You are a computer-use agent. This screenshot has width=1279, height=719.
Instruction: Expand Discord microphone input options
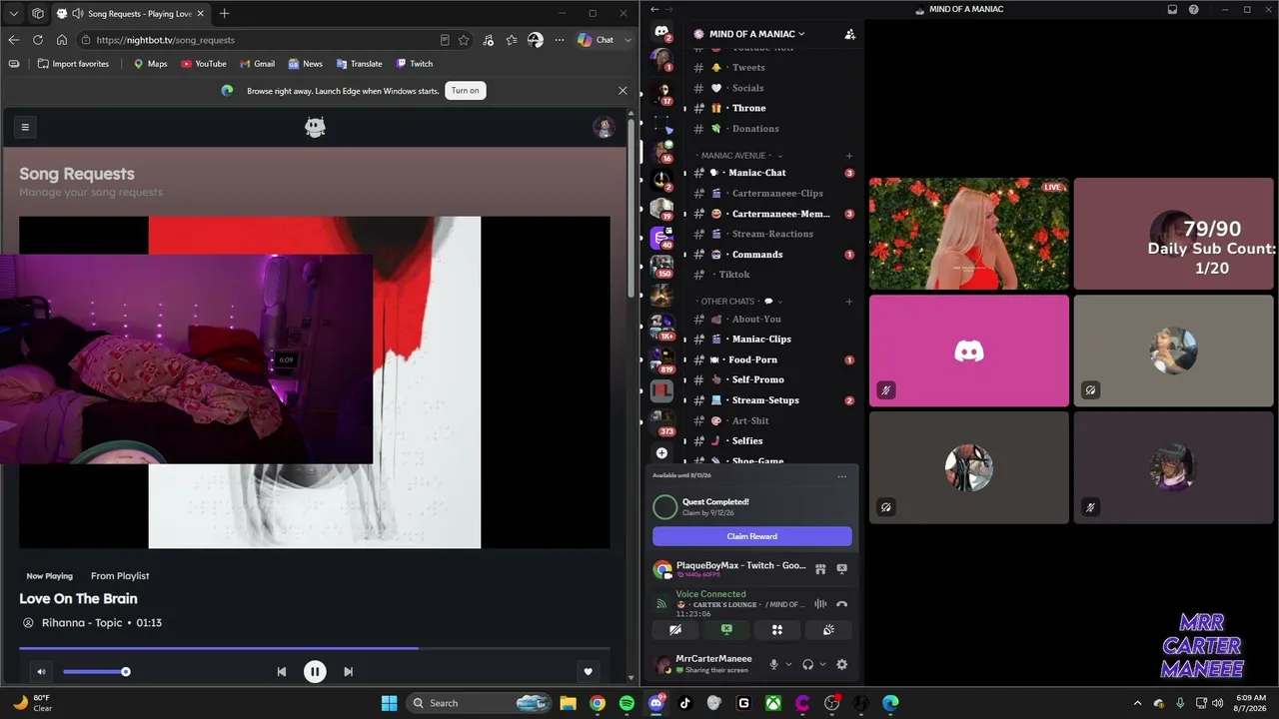click(788, 664)
